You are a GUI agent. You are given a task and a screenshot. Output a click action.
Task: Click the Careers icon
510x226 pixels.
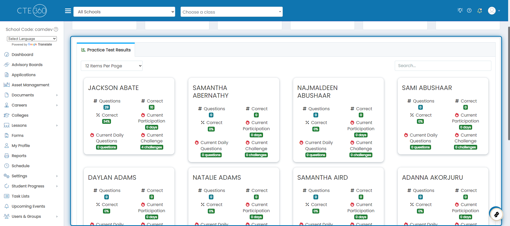click(7, 105)
